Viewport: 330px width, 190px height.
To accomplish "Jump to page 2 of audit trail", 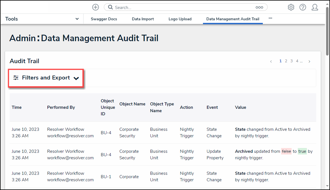I will [x=286, y=61].
